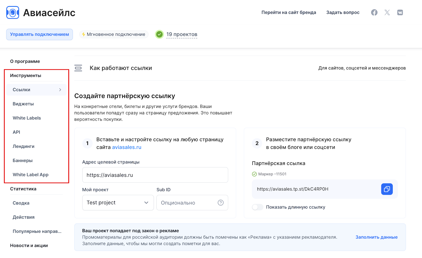Image resolution: width=422 pixels, height=258 pixels.
Task: Open the Facebook social icon
Action: [374, 12]
